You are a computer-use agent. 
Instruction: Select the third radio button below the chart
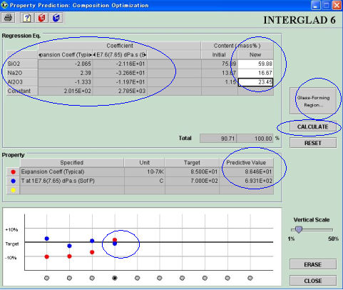tap(92, 278)
